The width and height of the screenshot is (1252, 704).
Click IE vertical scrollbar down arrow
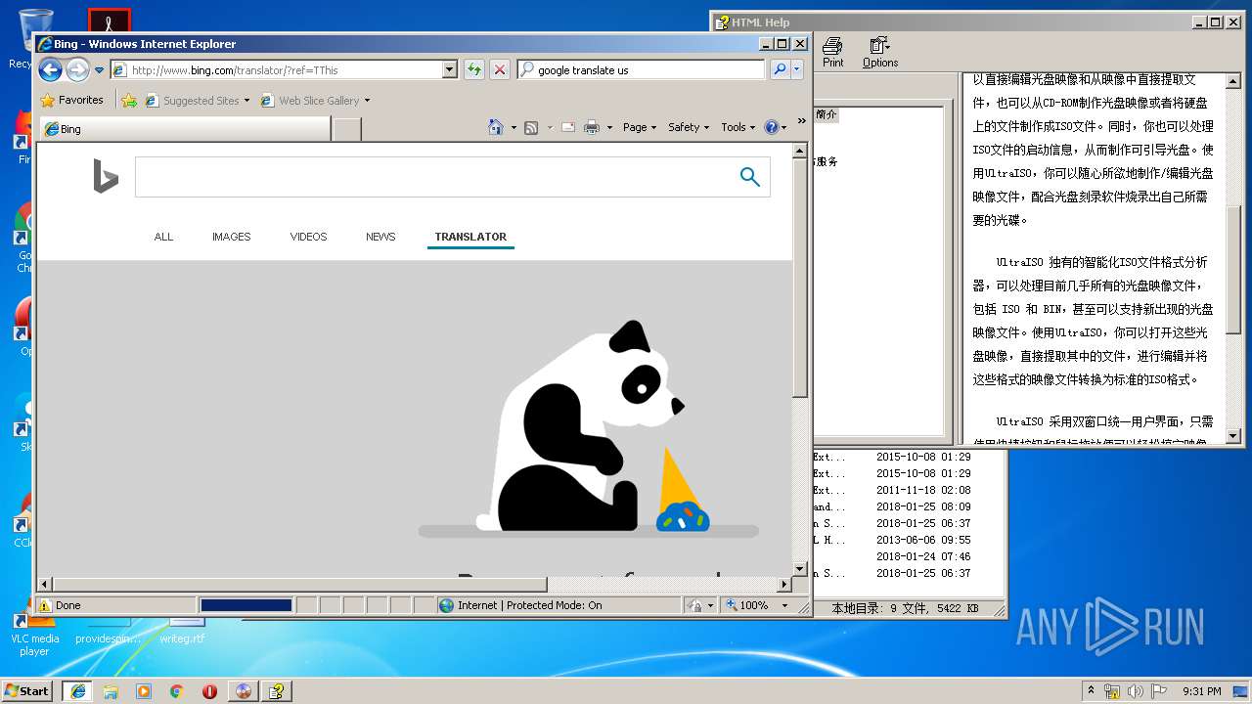click(x=800, y=568)
